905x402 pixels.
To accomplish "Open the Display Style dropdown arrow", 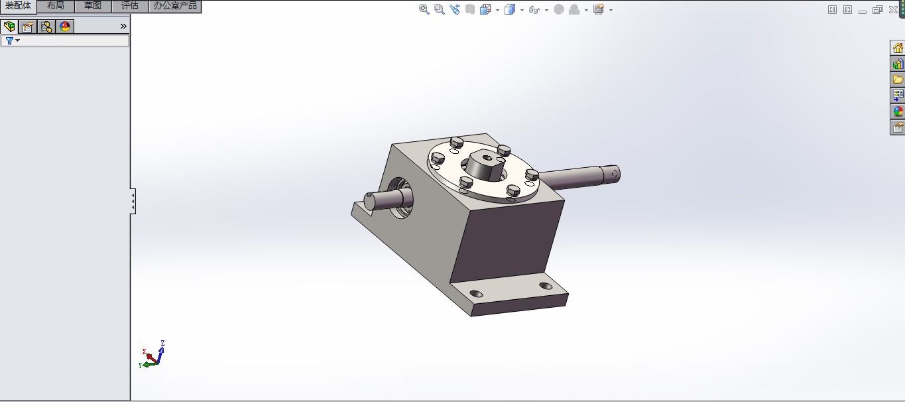I will (x=521, y=9).
